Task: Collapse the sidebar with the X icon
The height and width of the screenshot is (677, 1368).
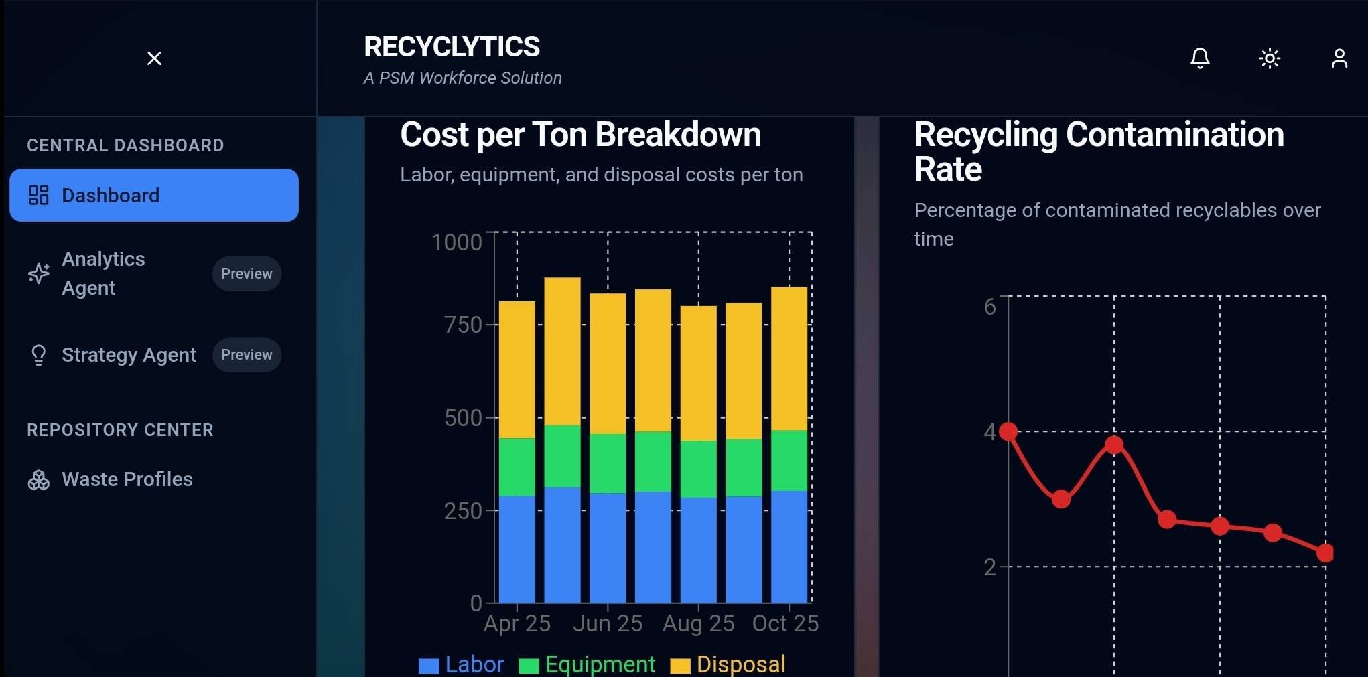Action: 153,58
